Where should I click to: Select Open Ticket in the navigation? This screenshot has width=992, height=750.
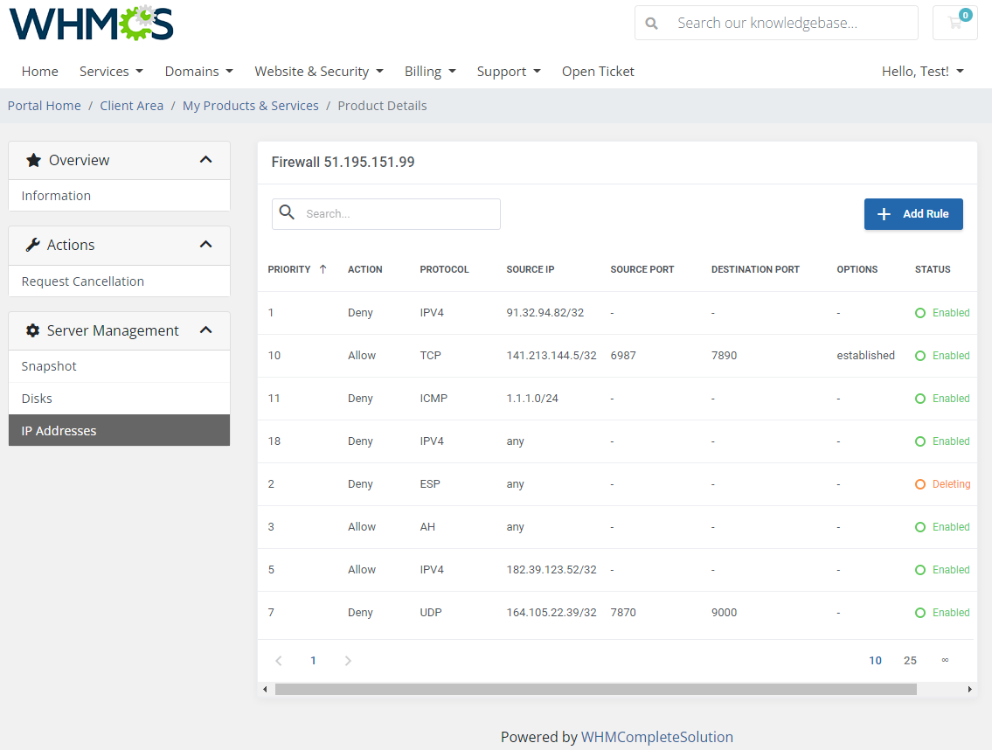[598, 71]
